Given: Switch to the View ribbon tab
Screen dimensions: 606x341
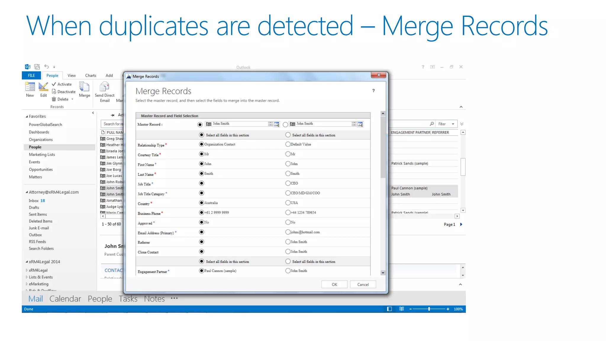Looking at the screenshot, I should [x=72, y=75].
